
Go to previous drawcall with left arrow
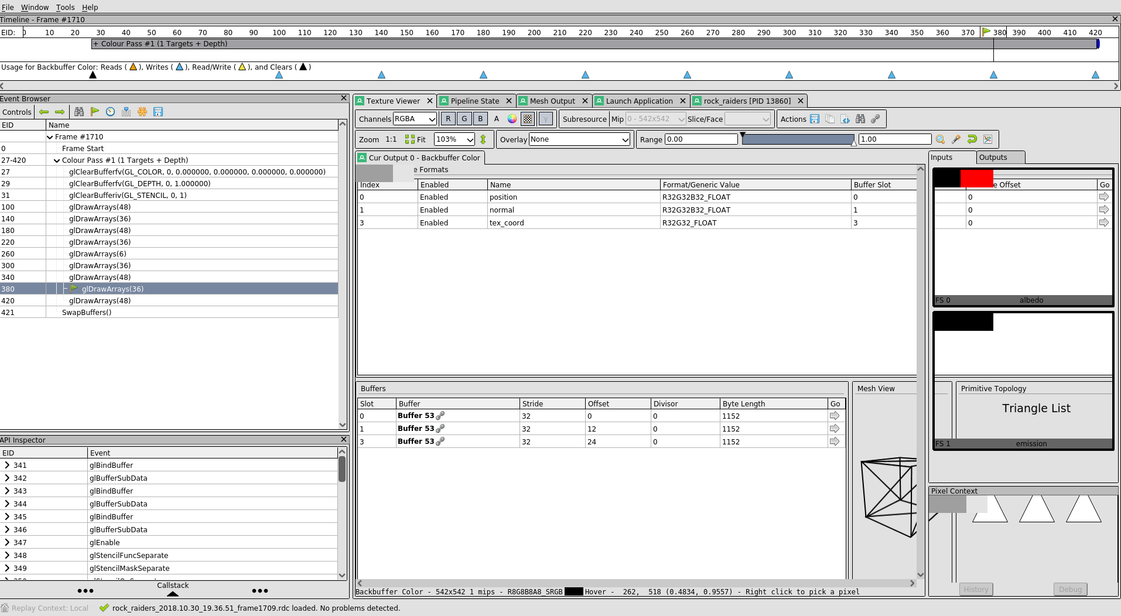click(x=44, y=112)
